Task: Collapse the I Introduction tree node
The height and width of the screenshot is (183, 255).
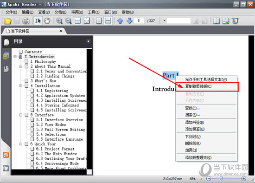Action: click(x=15, y=57)
